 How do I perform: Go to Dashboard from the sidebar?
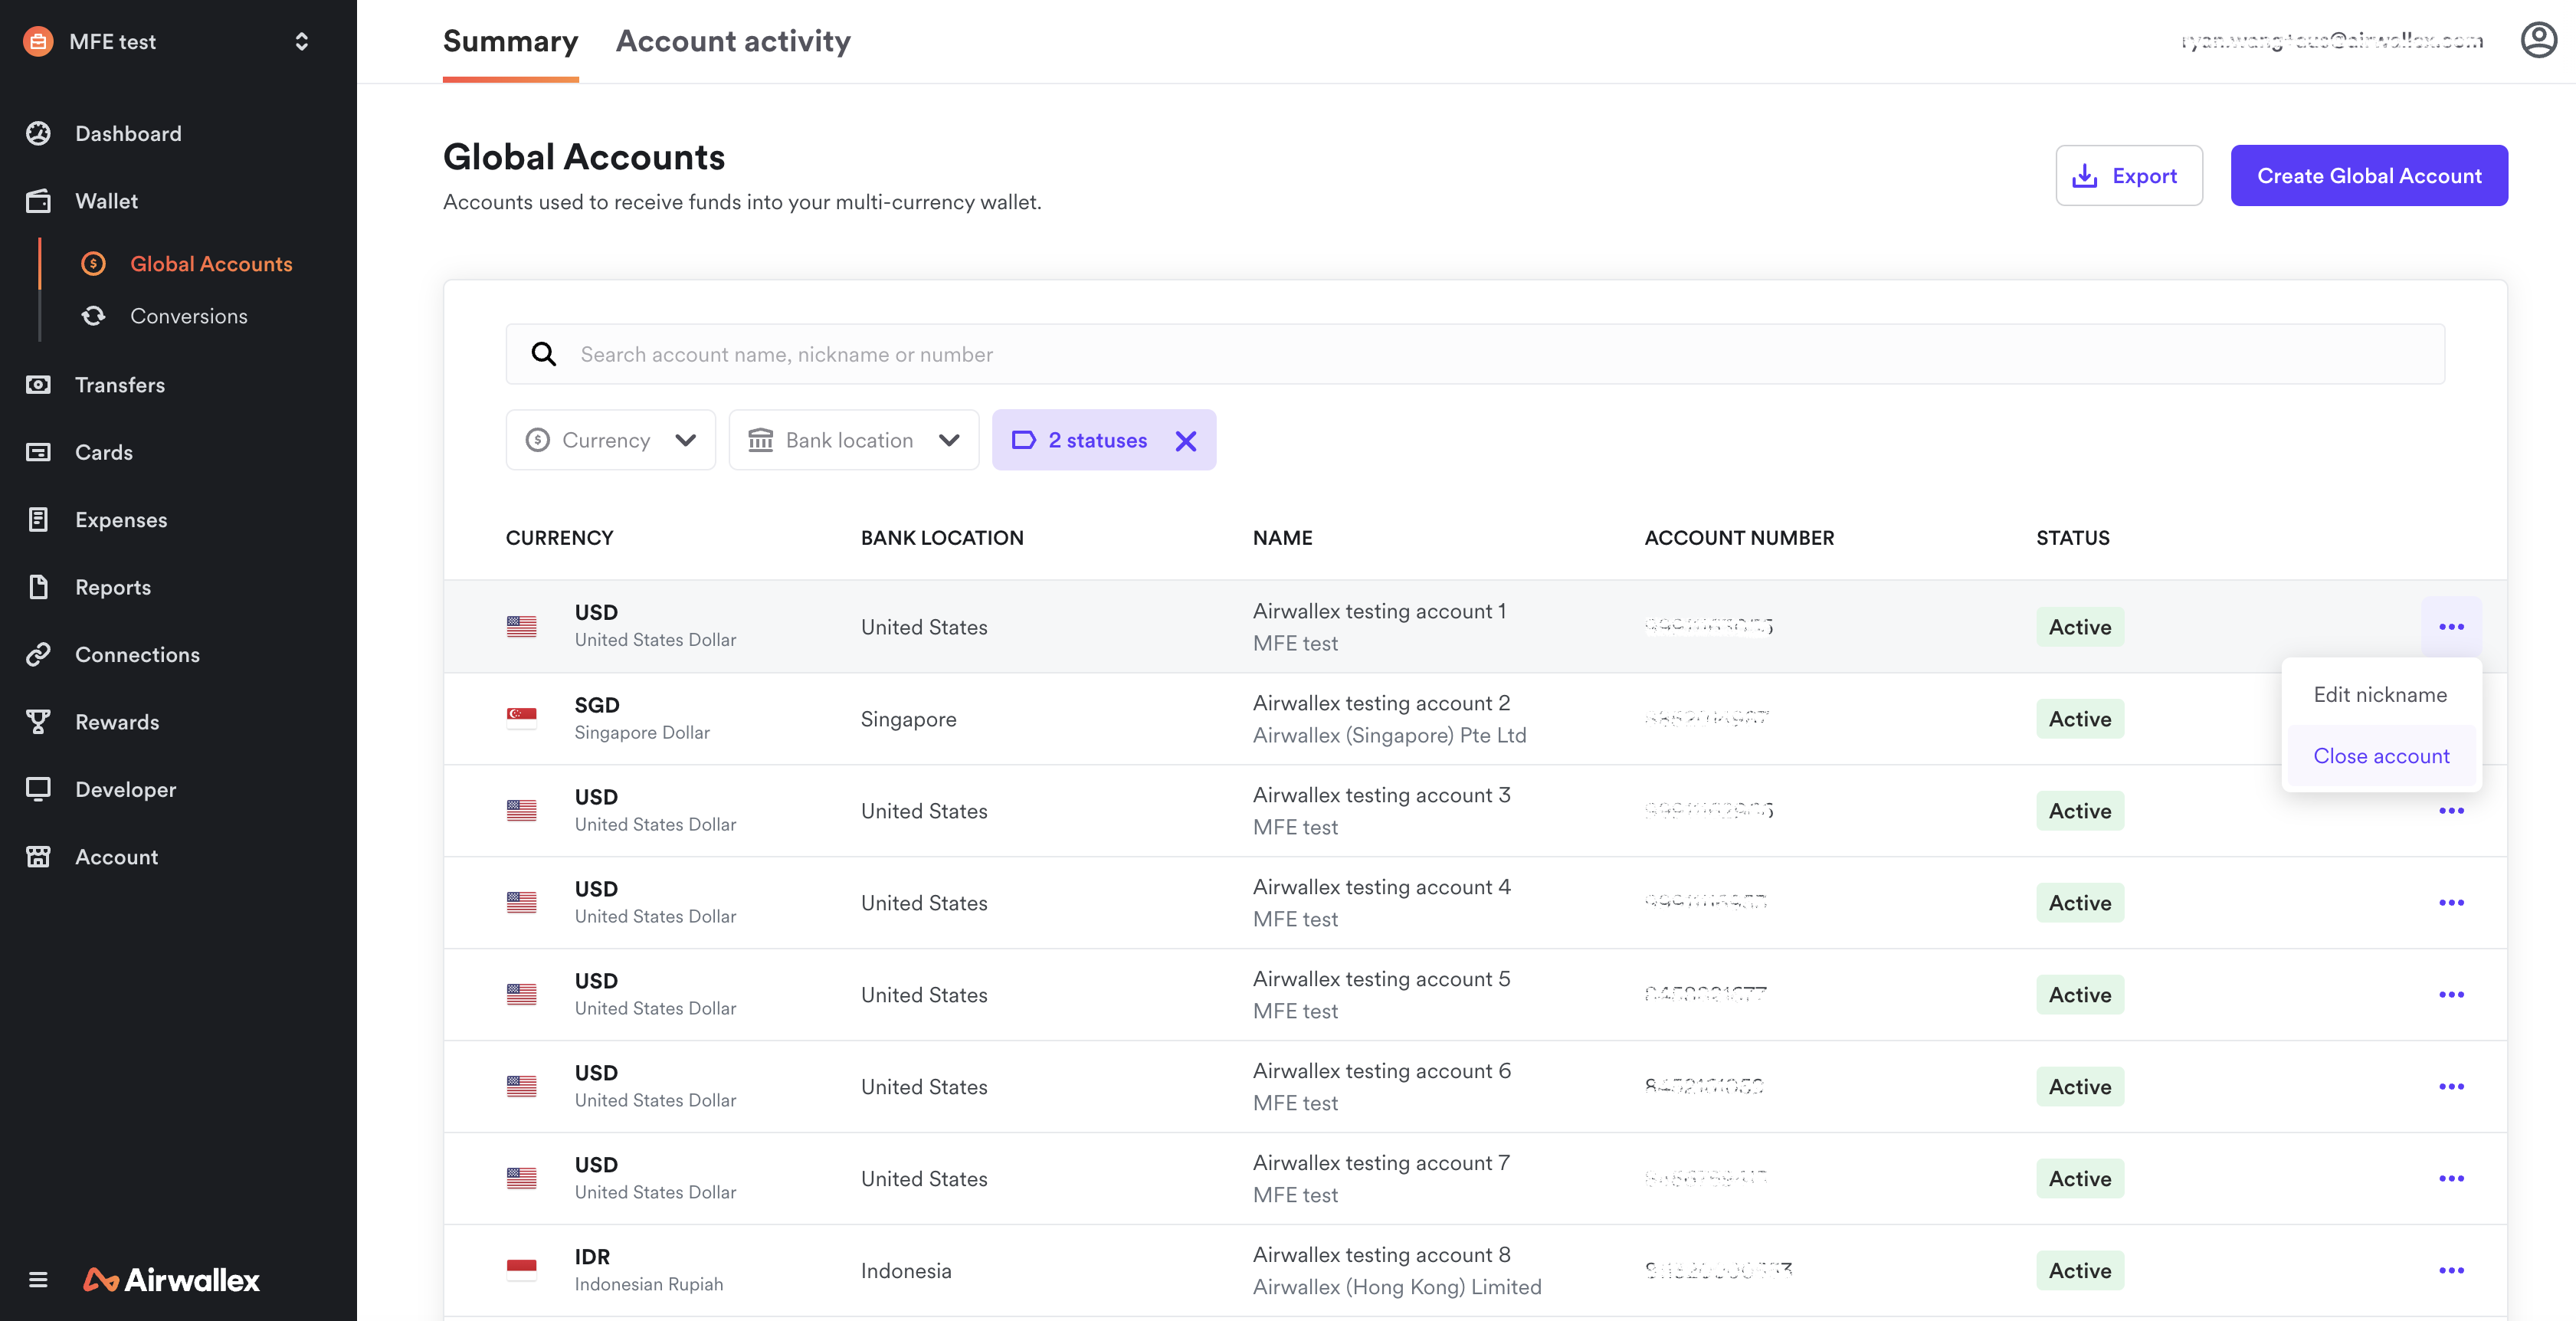(128, 133)
